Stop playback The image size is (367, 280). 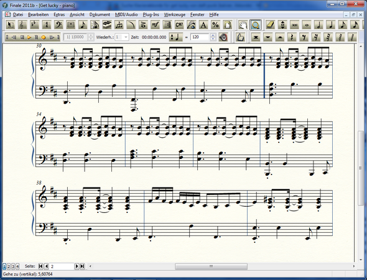tap(22, 37)
